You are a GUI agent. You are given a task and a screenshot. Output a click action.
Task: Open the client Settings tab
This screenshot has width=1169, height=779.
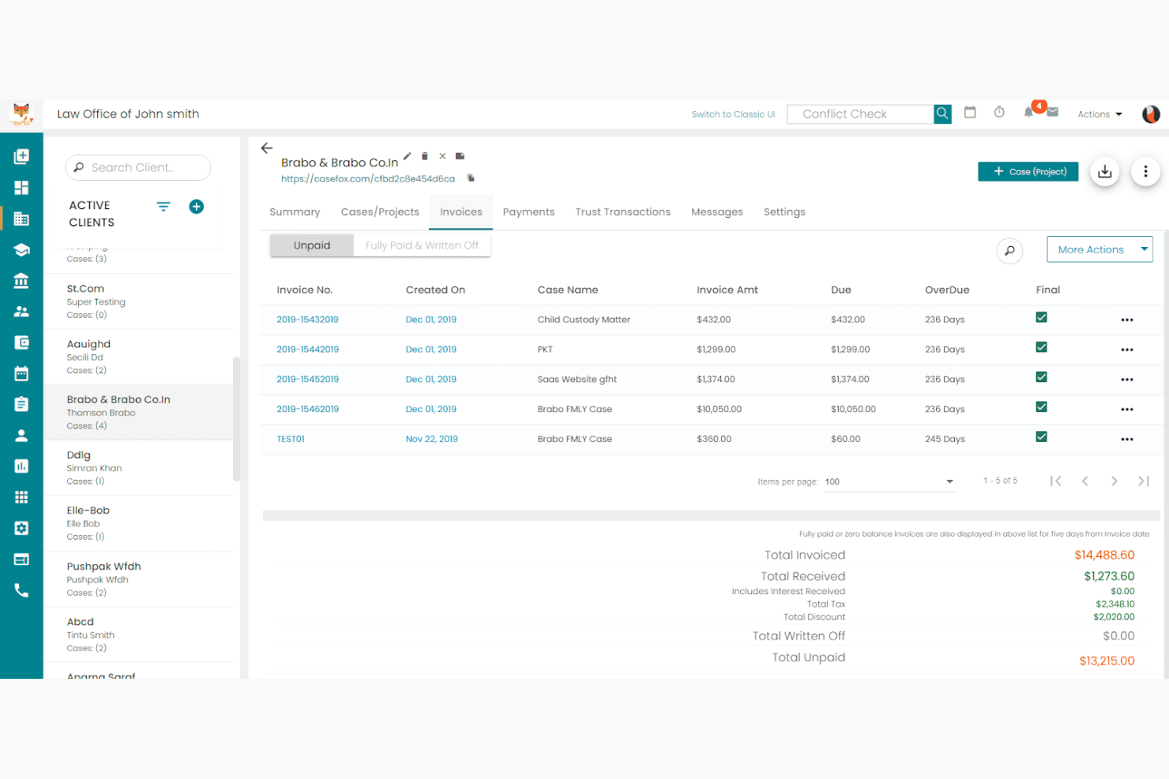pyautogui.click(x=784, y=212)
